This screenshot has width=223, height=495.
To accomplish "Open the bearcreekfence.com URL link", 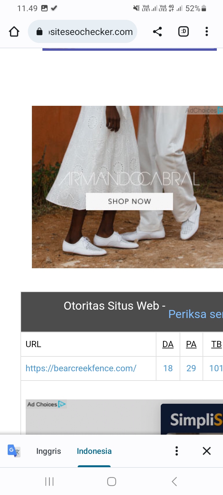I will (81, 368).
